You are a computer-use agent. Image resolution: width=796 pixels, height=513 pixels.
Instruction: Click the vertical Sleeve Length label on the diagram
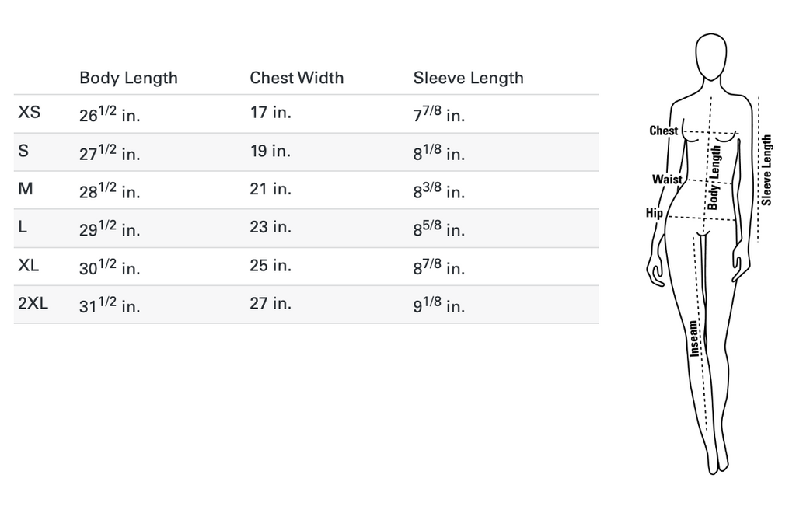766,170
